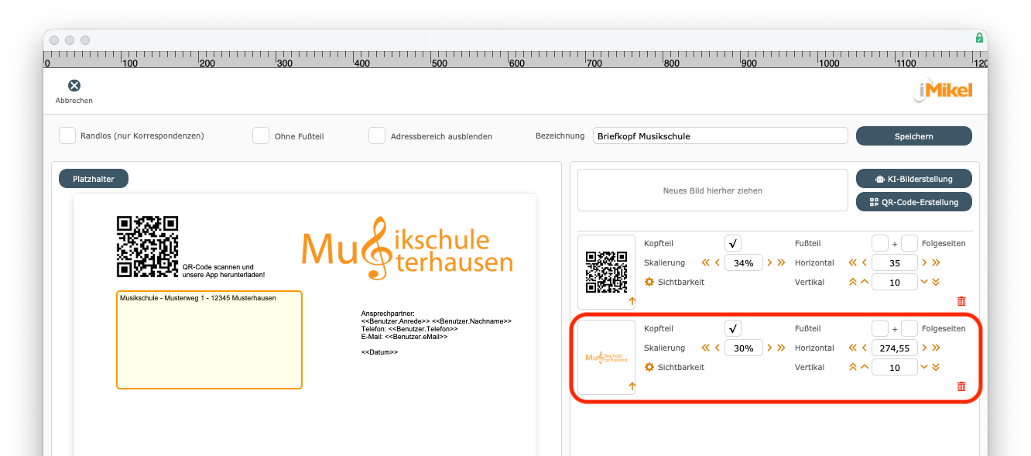Open Sichtbarkeit gear for QR code row
The height and width of the screenshot is (456, 1031).
click(x=649, y=282)
